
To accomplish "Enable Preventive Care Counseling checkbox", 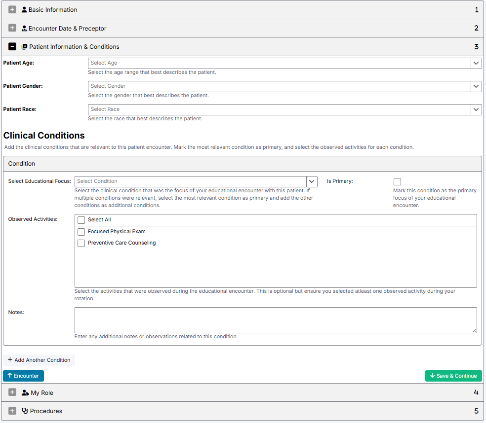I will coord(81,243).
